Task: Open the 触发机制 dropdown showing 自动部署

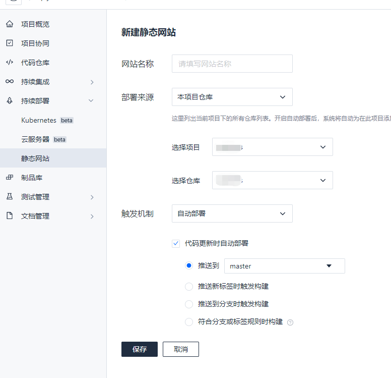Action: tap(232, 213)
